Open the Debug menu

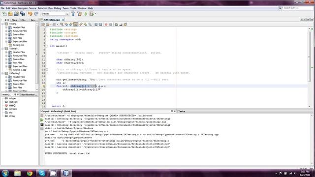point(58,8)
